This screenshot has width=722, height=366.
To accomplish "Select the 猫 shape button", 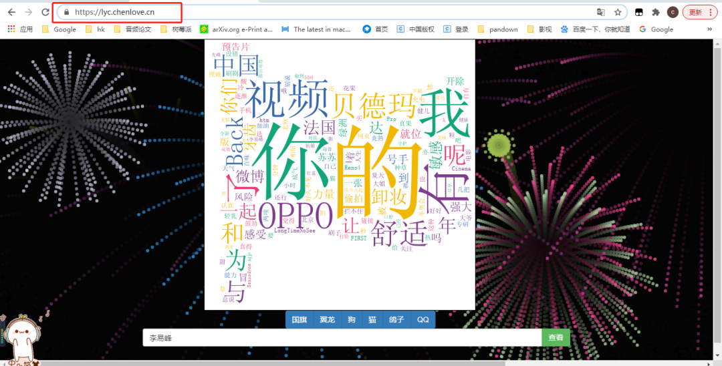I will [x=372, y=319].
